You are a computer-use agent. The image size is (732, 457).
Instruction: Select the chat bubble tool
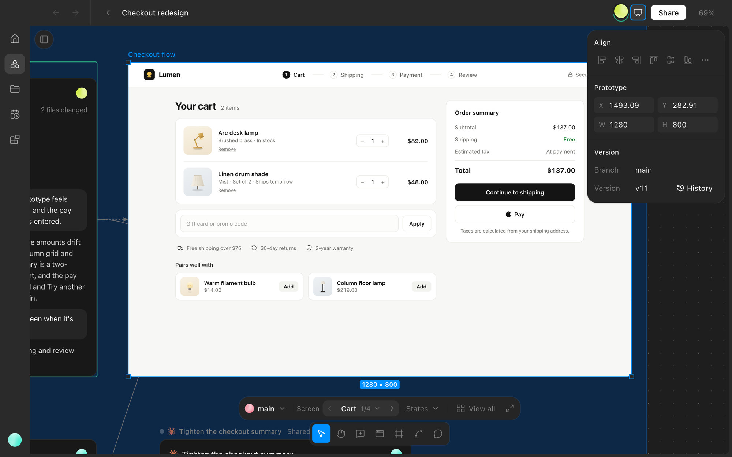[438, 434]
